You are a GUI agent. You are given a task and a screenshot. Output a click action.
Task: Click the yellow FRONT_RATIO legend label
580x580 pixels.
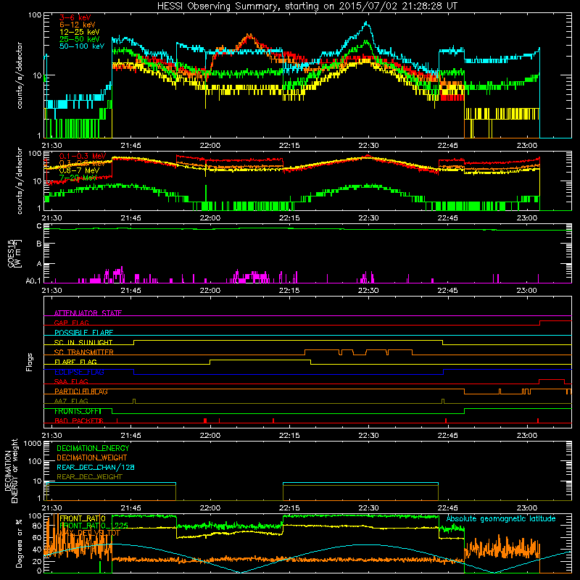[83, 518]
